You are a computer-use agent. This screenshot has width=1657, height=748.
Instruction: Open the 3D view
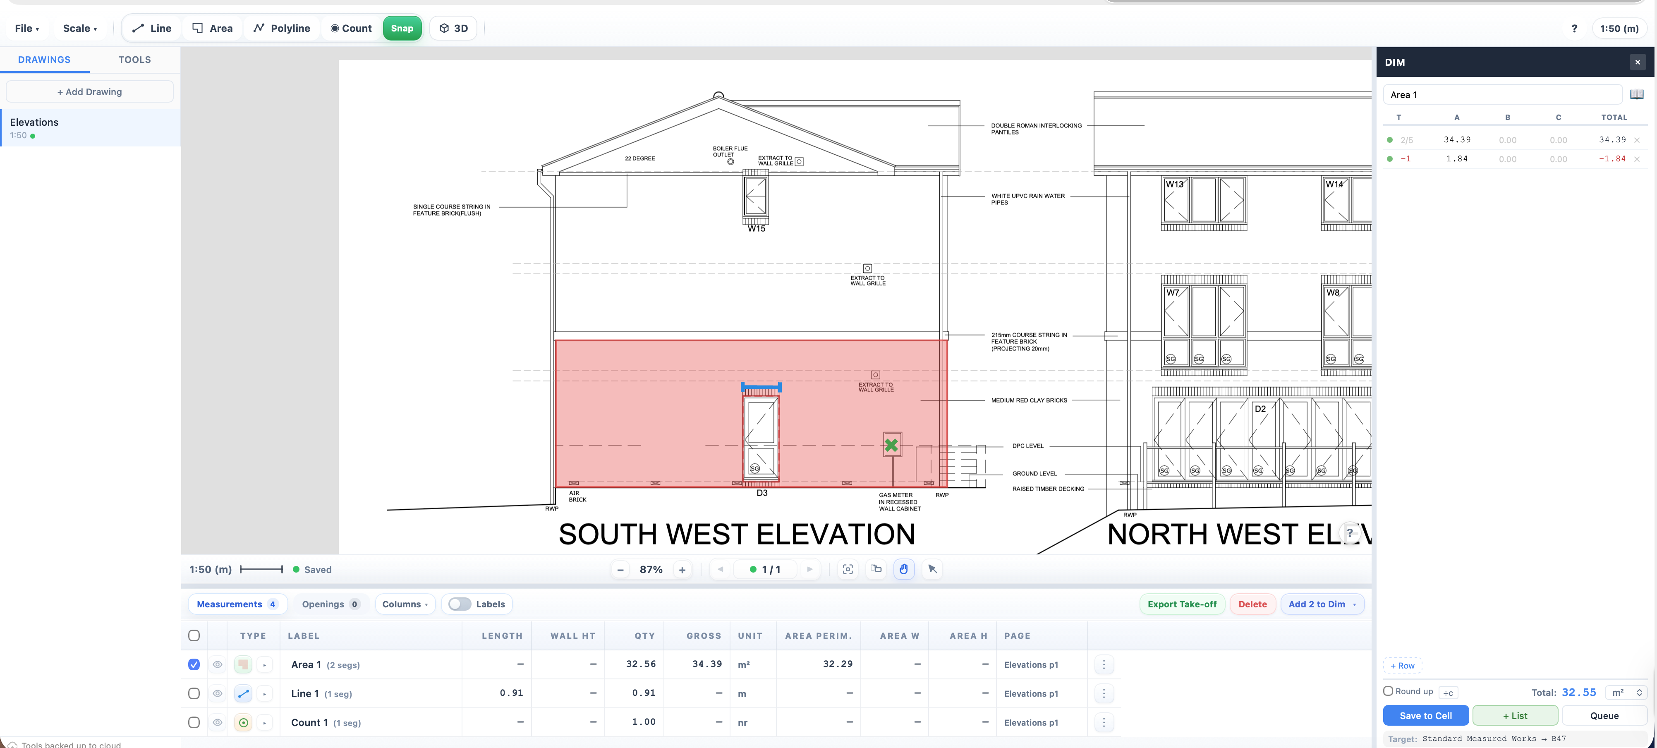coord(453,28)
